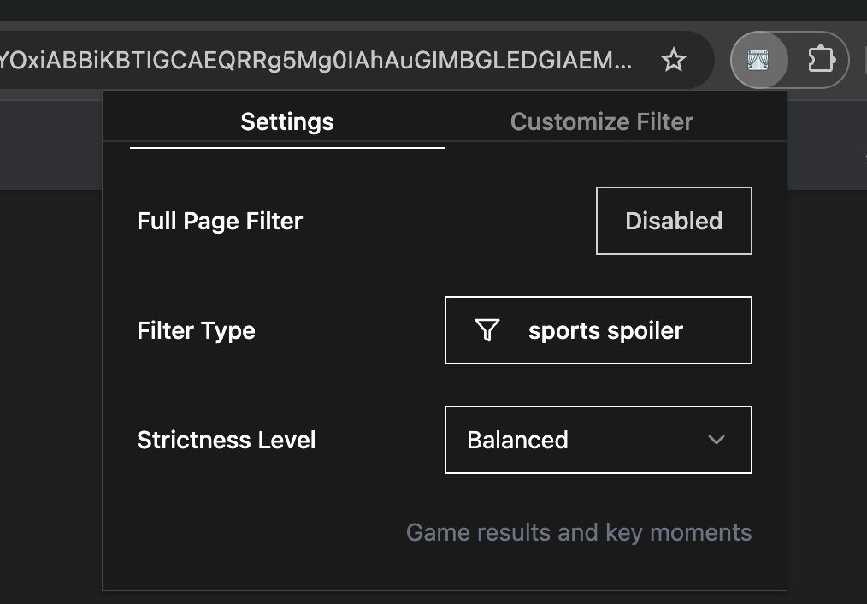The width and height of the screenshot is (867, 604).
Task: Open the Extensions puzzle piece menu
Action: pyautogui.click(x=821, y=60)
